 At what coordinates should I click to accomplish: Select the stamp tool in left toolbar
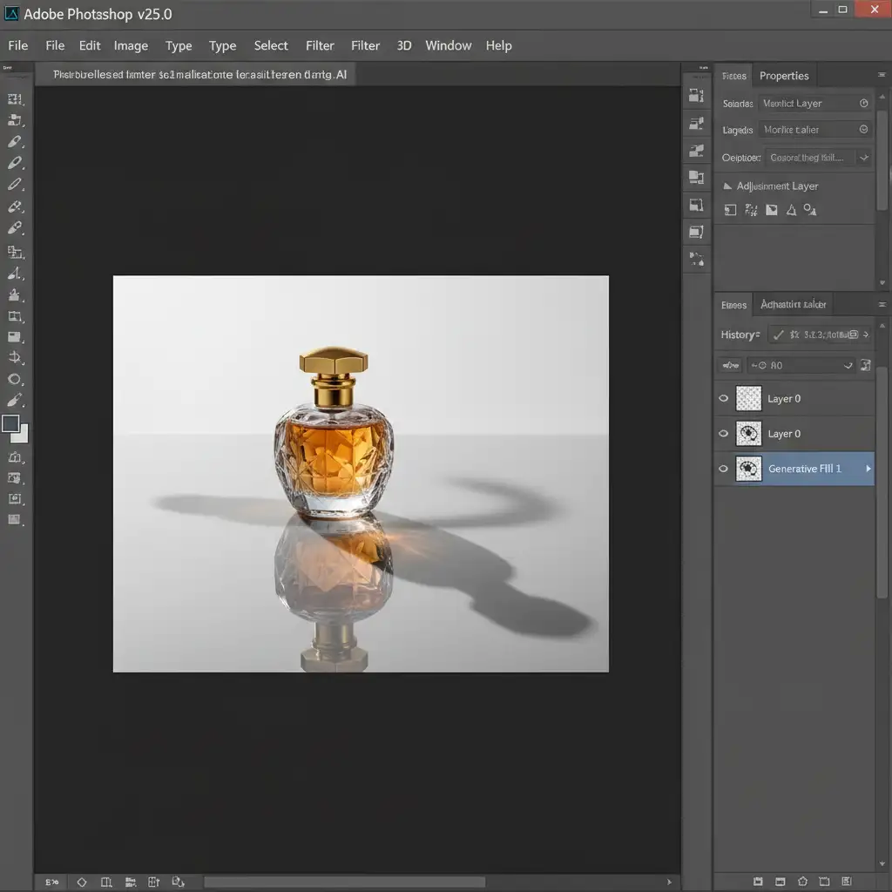coord(15,295)
